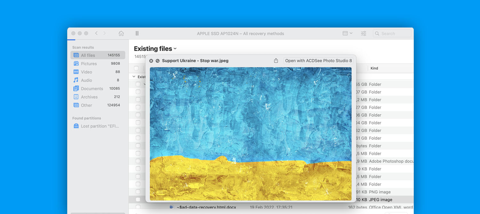Click the PNG image kind cell

(380, 192)
